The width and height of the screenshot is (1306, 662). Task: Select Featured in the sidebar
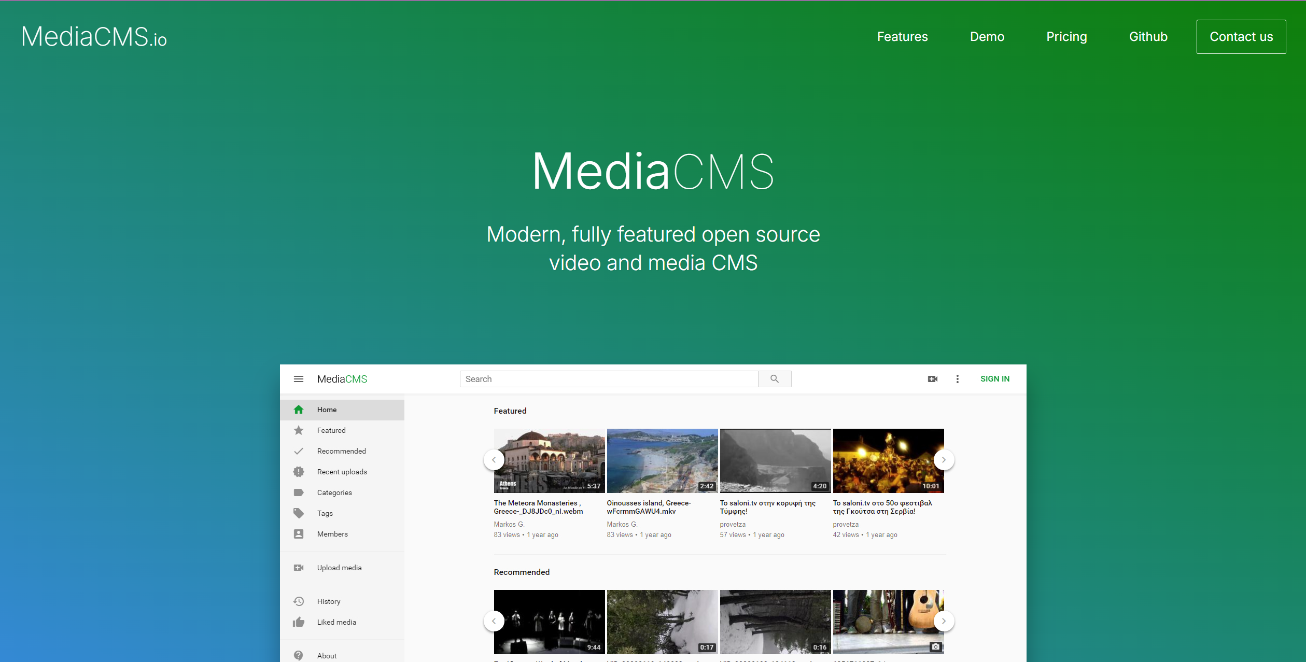[x=342, y=430]
